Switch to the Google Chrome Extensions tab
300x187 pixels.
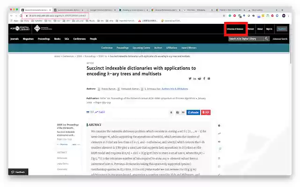click(x=101, y=10)
